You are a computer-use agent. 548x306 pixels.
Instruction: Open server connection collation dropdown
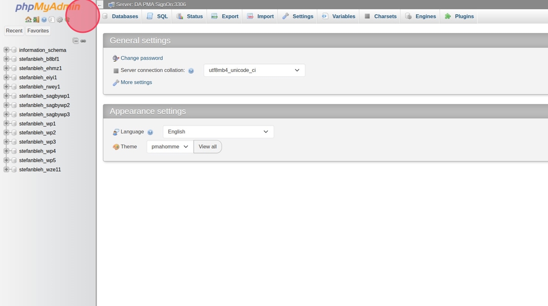pos(254,70)
